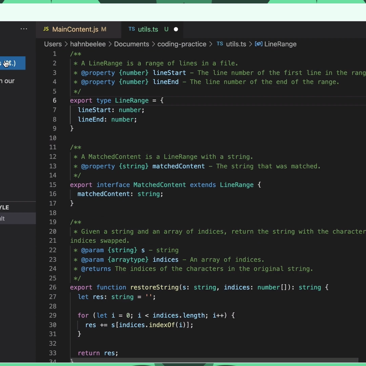Open the sidebar more actions ellipsis
The height and width of the screenshot is (366, 366).
pos(24,29)
